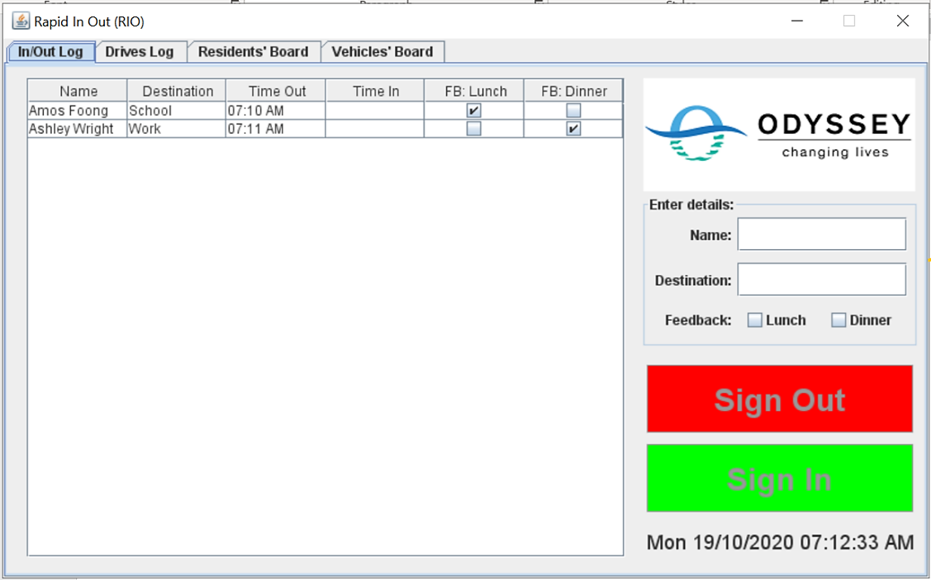Screen dimensions: 931x580
Task: Sort by the Time In column header
Action: point(375,91)
